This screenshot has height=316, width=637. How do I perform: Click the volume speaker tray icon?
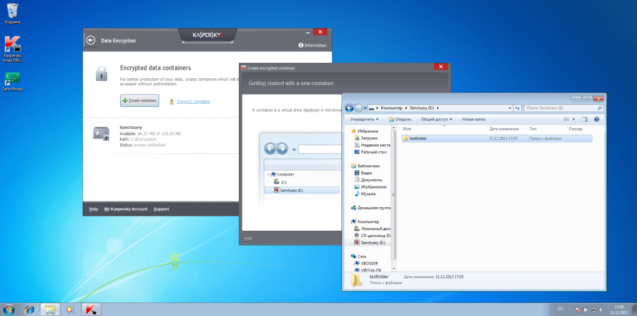[600, 310]
